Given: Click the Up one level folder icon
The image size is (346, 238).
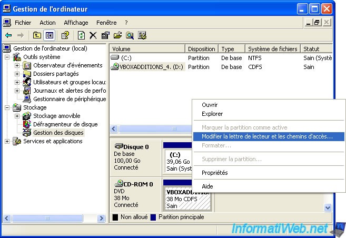Looking at the screenshot, I should 37,35.
